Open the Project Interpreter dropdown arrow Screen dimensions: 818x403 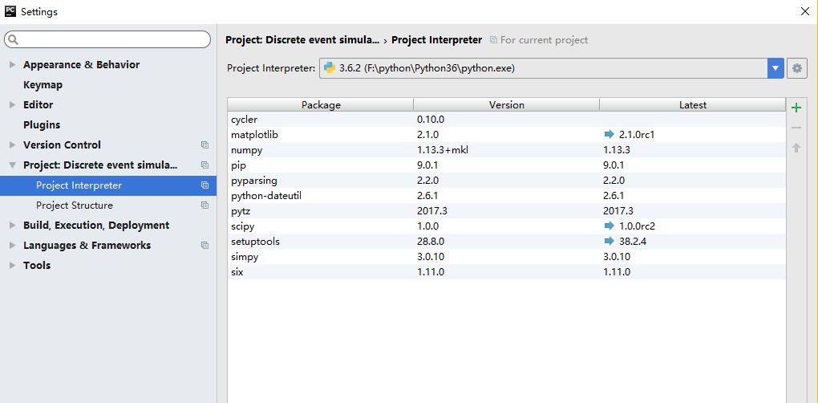775,68
